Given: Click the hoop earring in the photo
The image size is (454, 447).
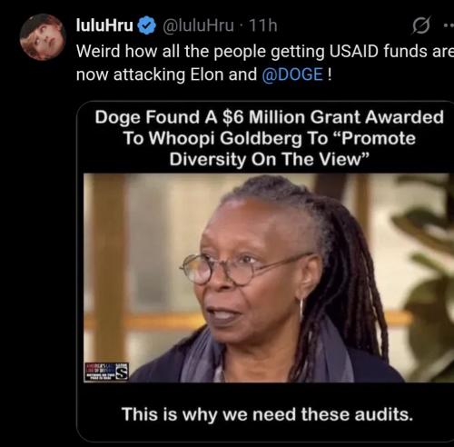Looking at the screenshot, I should point(301,309).
